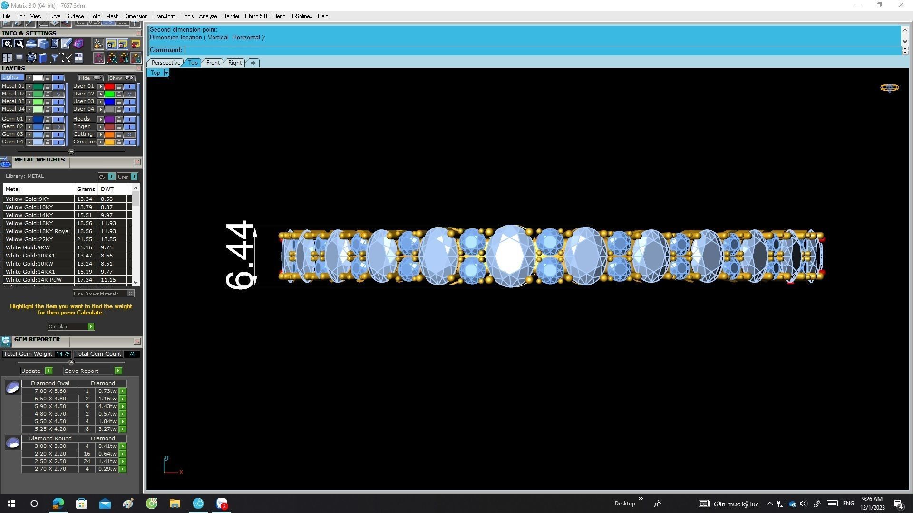Click the selection filter funnel icon
Viewport: 913px width, 513px height.
point(54,58)
